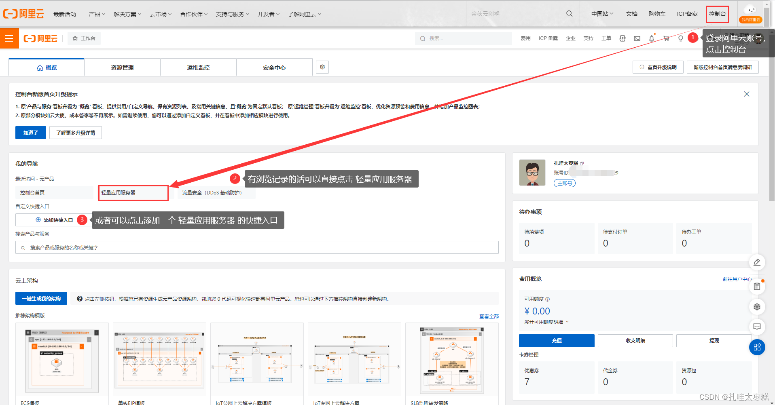The image size is (775, 405).
Task: Open ICP备案 in top navigation
Action: (687, 14)
